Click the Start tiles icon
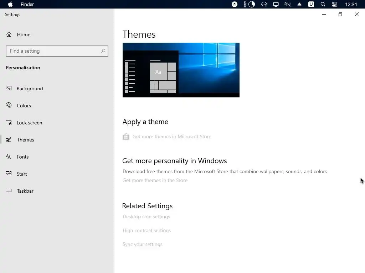The width and height of the screenshot is (365, 273). point(9,173)
